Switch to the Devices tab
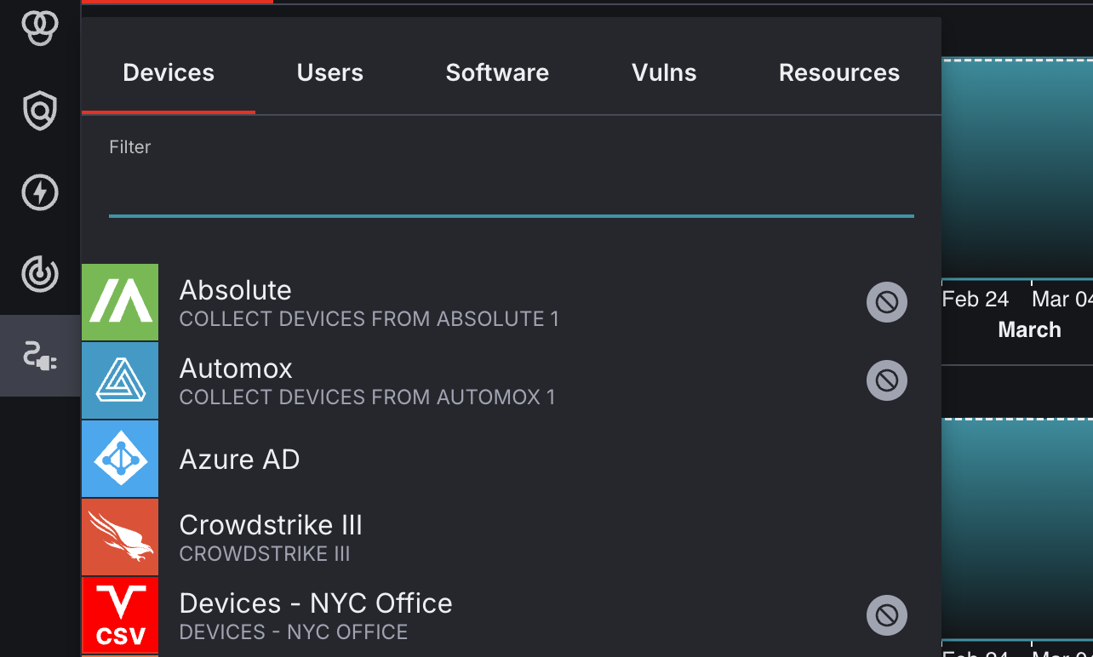1093x657 pixels. pyautogui.click(x=169, y=72)
